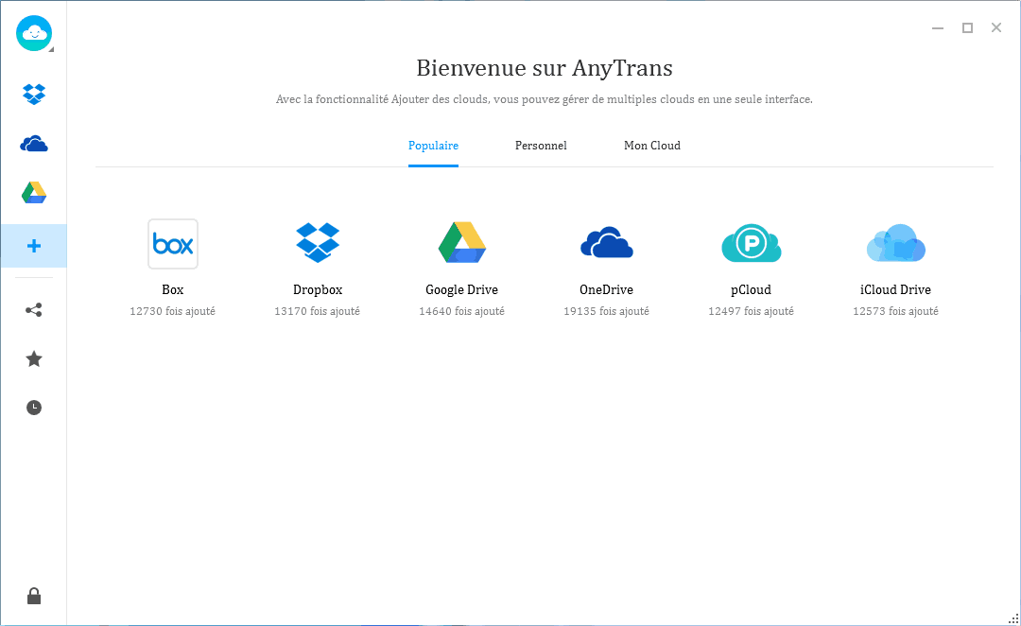Open the history clock icon
1021x626 pixels.
click(x=34, y=408)
